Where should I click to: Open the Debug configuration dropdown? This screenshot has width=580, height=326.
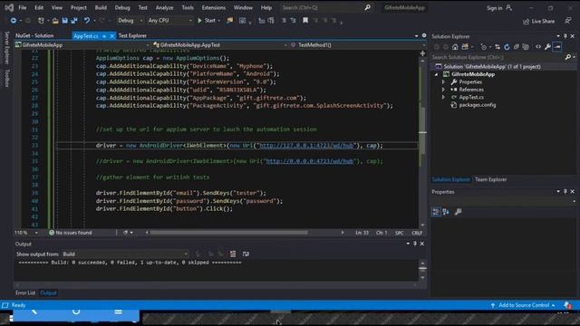130,21
